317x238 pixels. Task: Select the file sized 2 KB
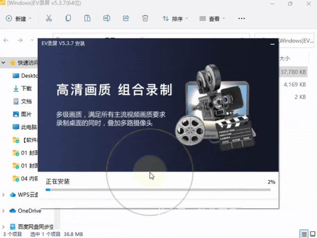300,97
